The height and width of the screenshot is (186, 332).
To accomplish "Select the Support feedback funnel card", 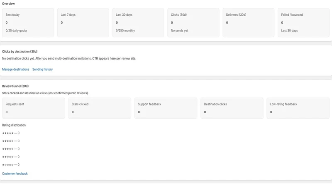I will click(x=166, y=108).
